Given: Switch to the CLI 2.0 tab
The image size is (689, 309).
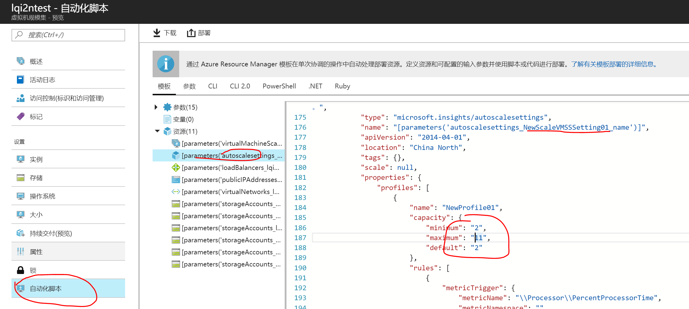Looking at the screenshot, I should (x=240, y=86).
